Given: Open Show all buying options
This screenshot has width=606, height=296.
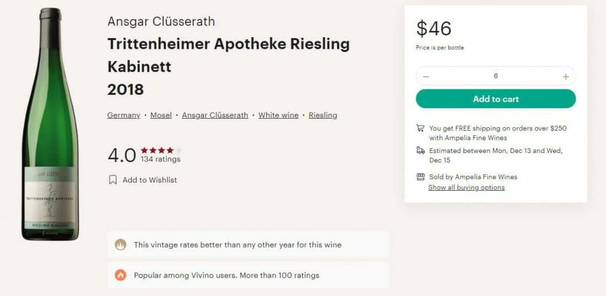Looking at the screenshot, I should [x=466, y=187].
